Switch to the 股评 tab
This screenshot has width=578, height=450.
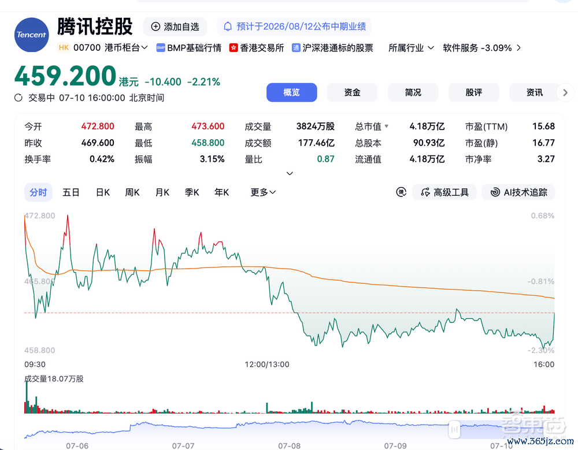click(474, 92)
